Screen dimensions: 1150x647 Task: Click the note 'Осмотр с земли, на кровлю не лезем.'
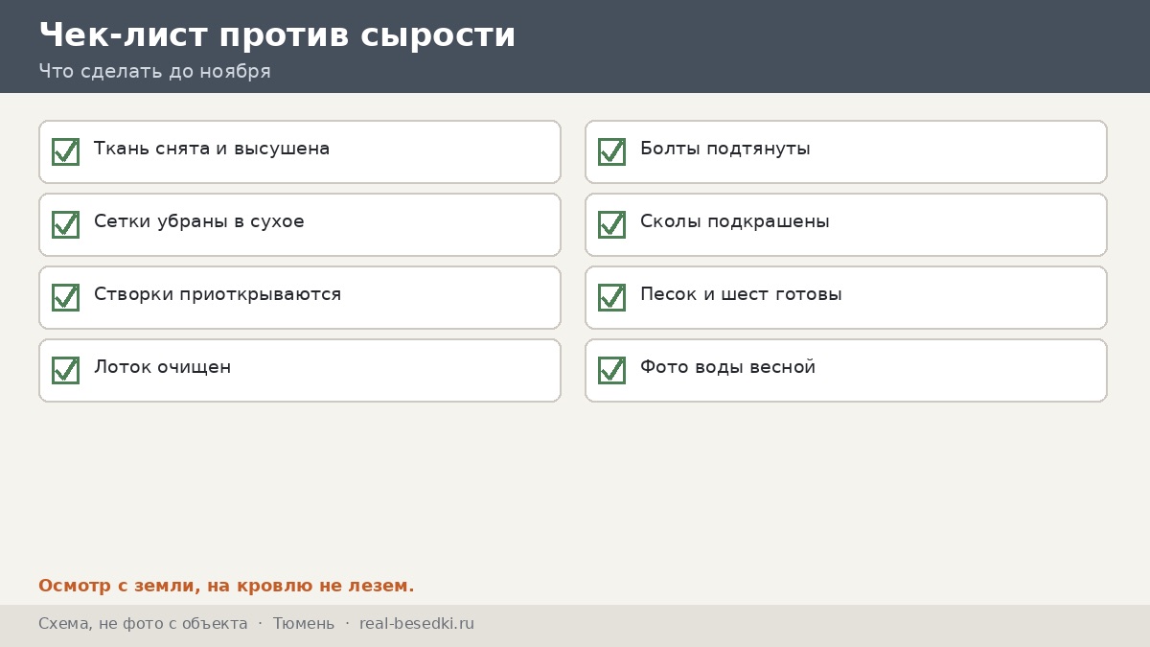coord(226,586)
